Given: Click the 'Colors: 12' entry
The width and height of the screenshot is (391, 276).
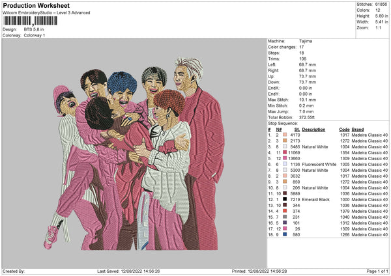Looking at the screenshot, I should [x=368, y=10].
